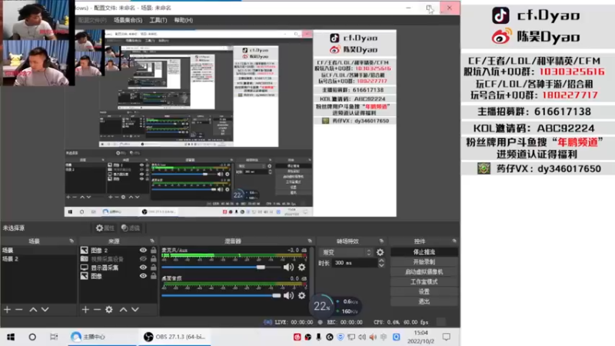The width and height of the screenshot is (615, 346).
Task: Click 开始录制 button
Action: tap(424, 261)
